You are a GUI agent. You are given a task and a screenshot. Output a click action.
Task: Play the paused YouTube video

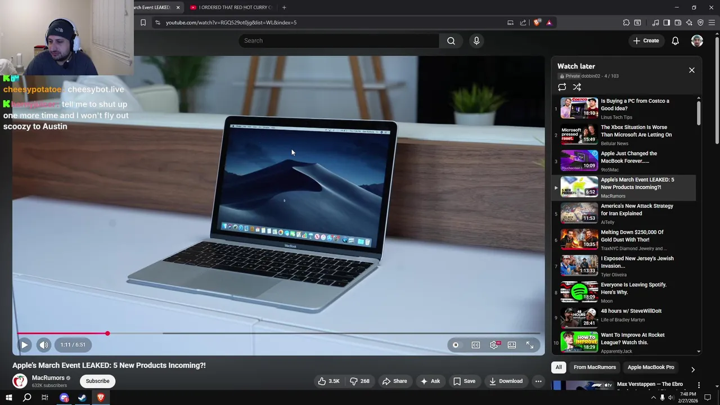[24, 345]
